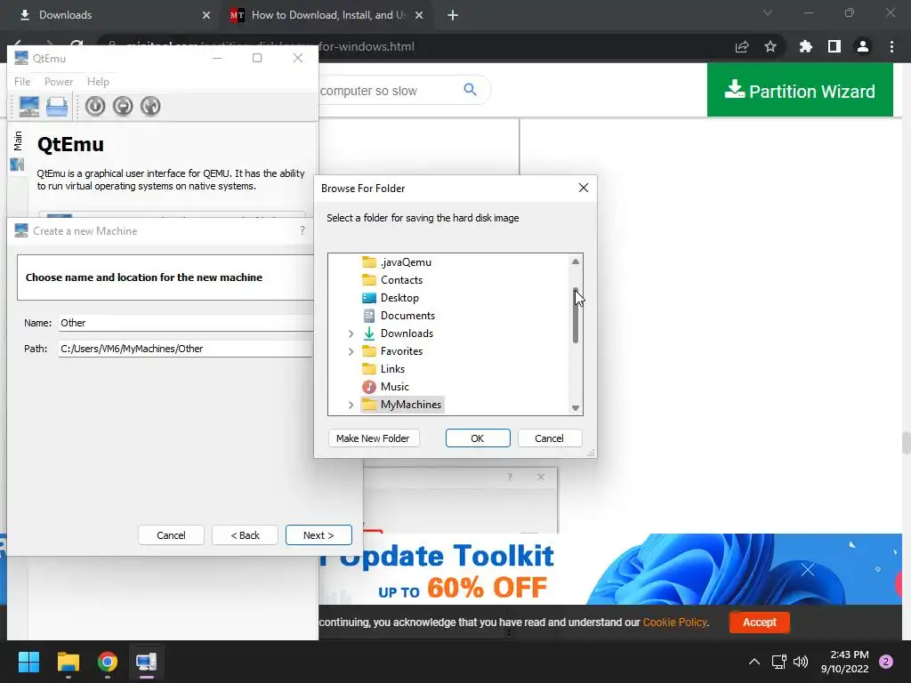Viewport: 911px width, 683px height.
Task: Close the Downloads browser tab
Action: coord(206,15)
